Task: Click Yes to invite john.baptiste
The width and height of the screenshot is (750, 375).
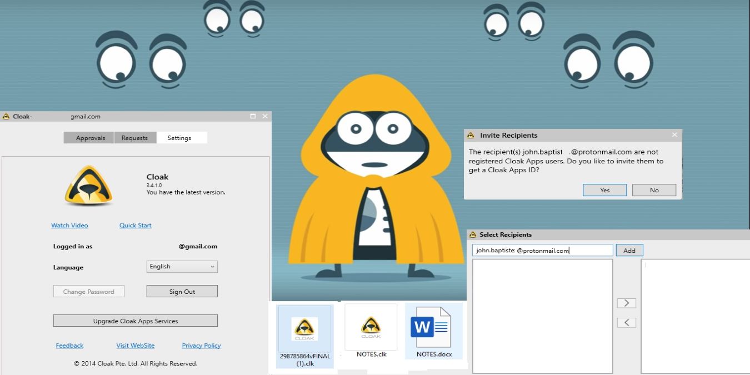Action: pyautogui.click(x=604, y=189)
